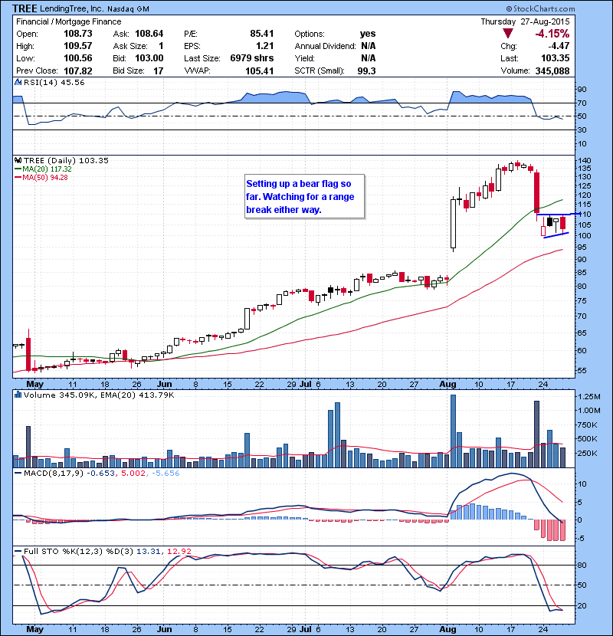Image resolution: width=613 pixels, height=636 pixels.
Task: Click the RSI area-chart icon beside RSI(14)
Action: [18, 82]
